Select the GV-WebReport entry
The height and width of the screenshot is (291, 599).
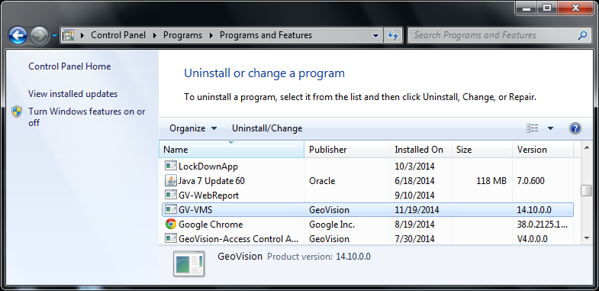(367, 196)
